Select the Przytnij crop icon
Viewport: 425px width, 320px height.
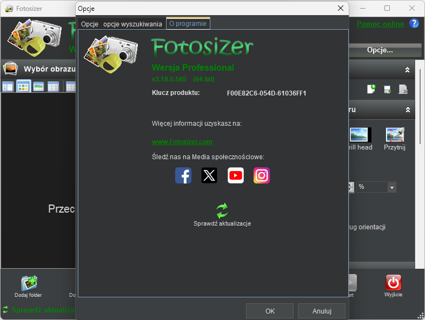(x=395, y=135)
